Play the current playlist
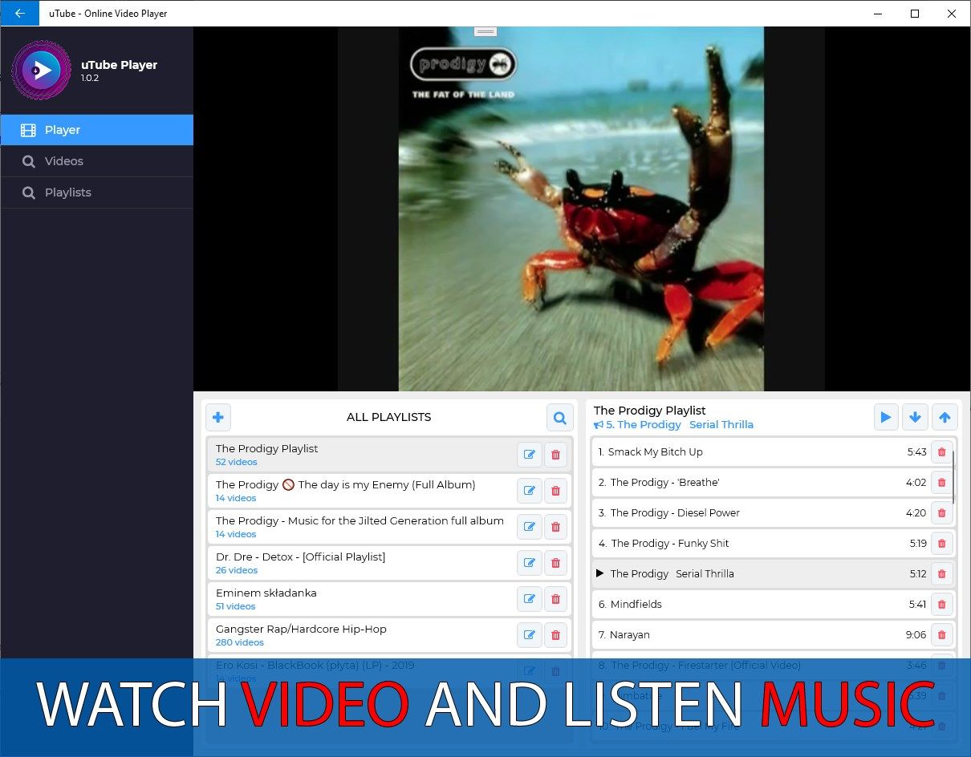The height and width of the screenshot is (757, 971). [x=886, y=417]
